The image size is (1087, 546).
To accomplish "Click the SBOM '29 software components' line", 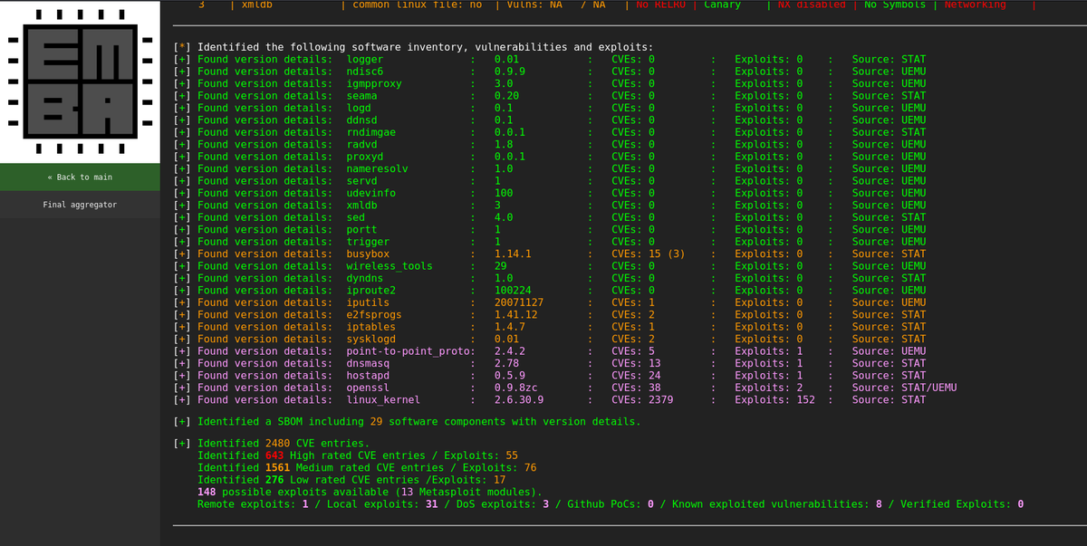I will (x=406, y=422).
